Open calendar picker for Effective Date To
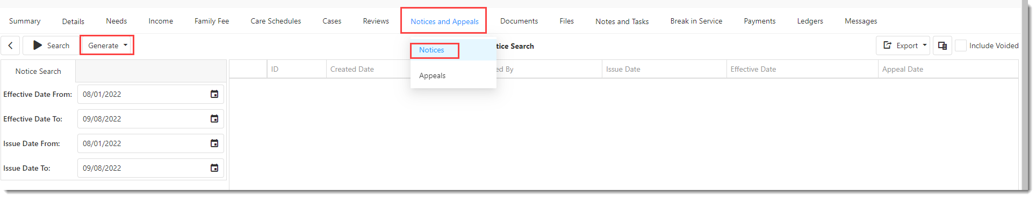Image resolution: width=1036 pixels, height=198 pixels. [214, 119]
